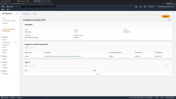Open the stage invoke URL link
This screenshot has height=99, width=176.
(x=62, y=56)
